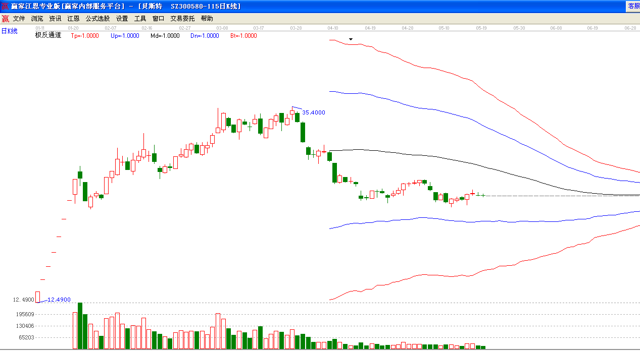This screenshot has height=351, width=640.
Task: Select the 日K线 period label
Action: [9, 31]
